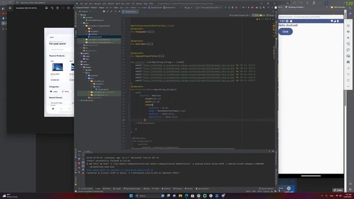Open Project panel gear options icon
The image size is (354, 199).
tap(116, 11)
